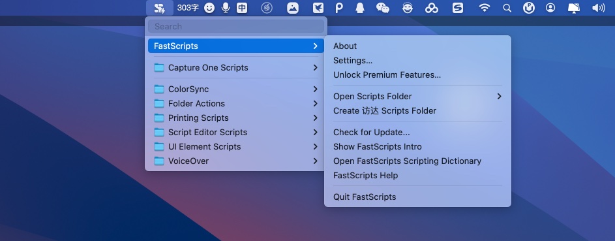The width and height of the screenshot is (615, 241).
Task: Click the circular swirl menu bar icon
Action: tap(267, 8)
